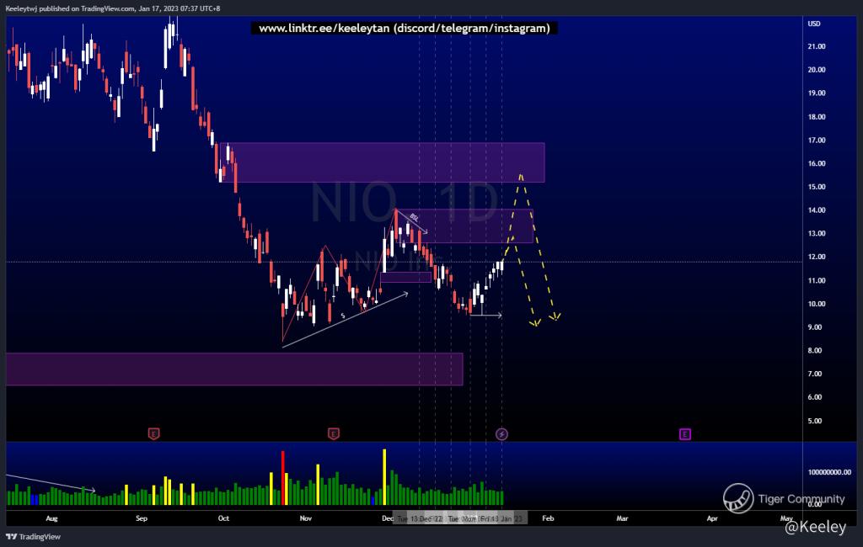
Task: Click the TradingView logo in bottom corner
Action: coord(34,537)
